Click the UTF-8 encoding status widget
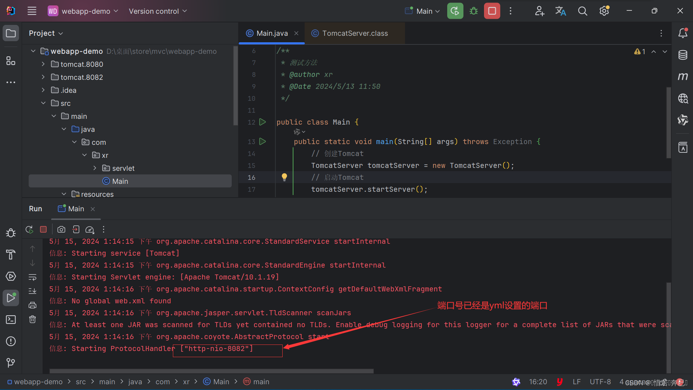 click(x=600, y=382)
